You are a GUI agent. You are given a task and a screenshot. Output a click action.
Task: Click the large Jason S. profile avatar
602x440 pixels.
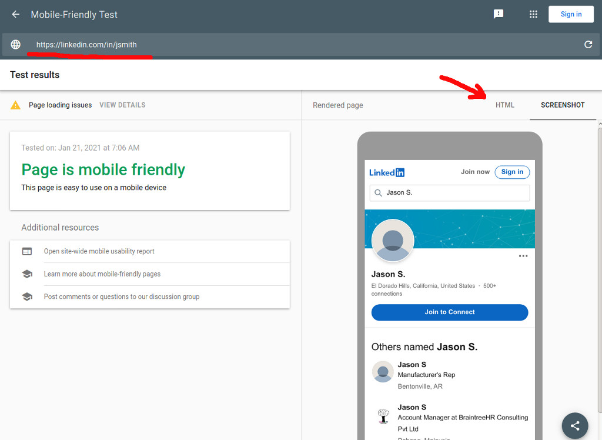393,241
